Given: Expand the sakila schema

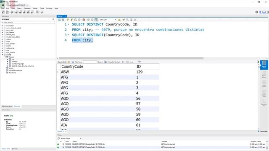Looking at the screenshot, I should 3,46.
